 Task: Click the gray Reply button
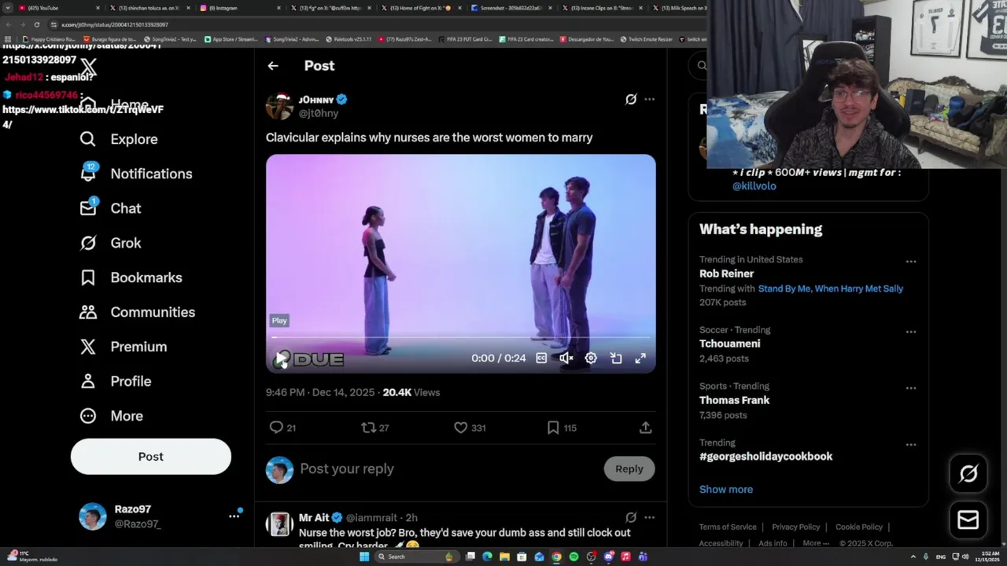(629, 469)
